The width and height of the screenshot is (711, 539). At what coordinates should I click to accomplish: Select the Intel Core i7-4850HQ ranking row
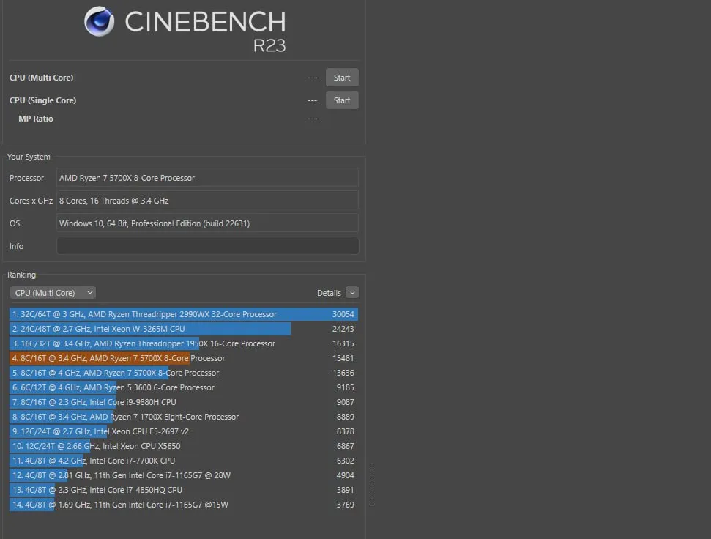coord(184,490)
